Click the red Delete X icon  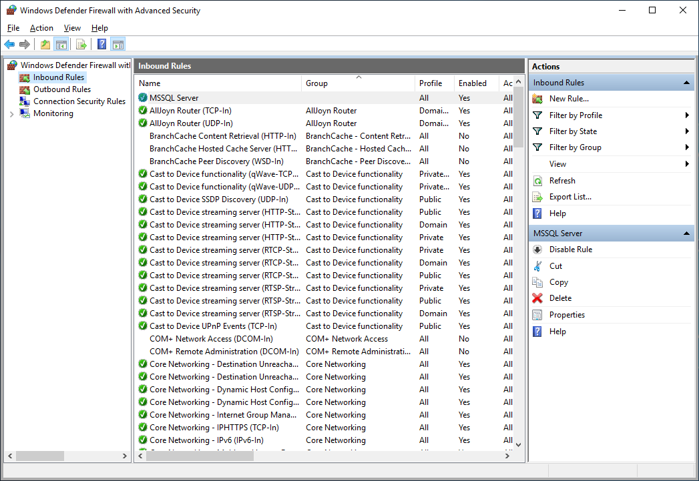pyautogui.click(x=537, y=298)
